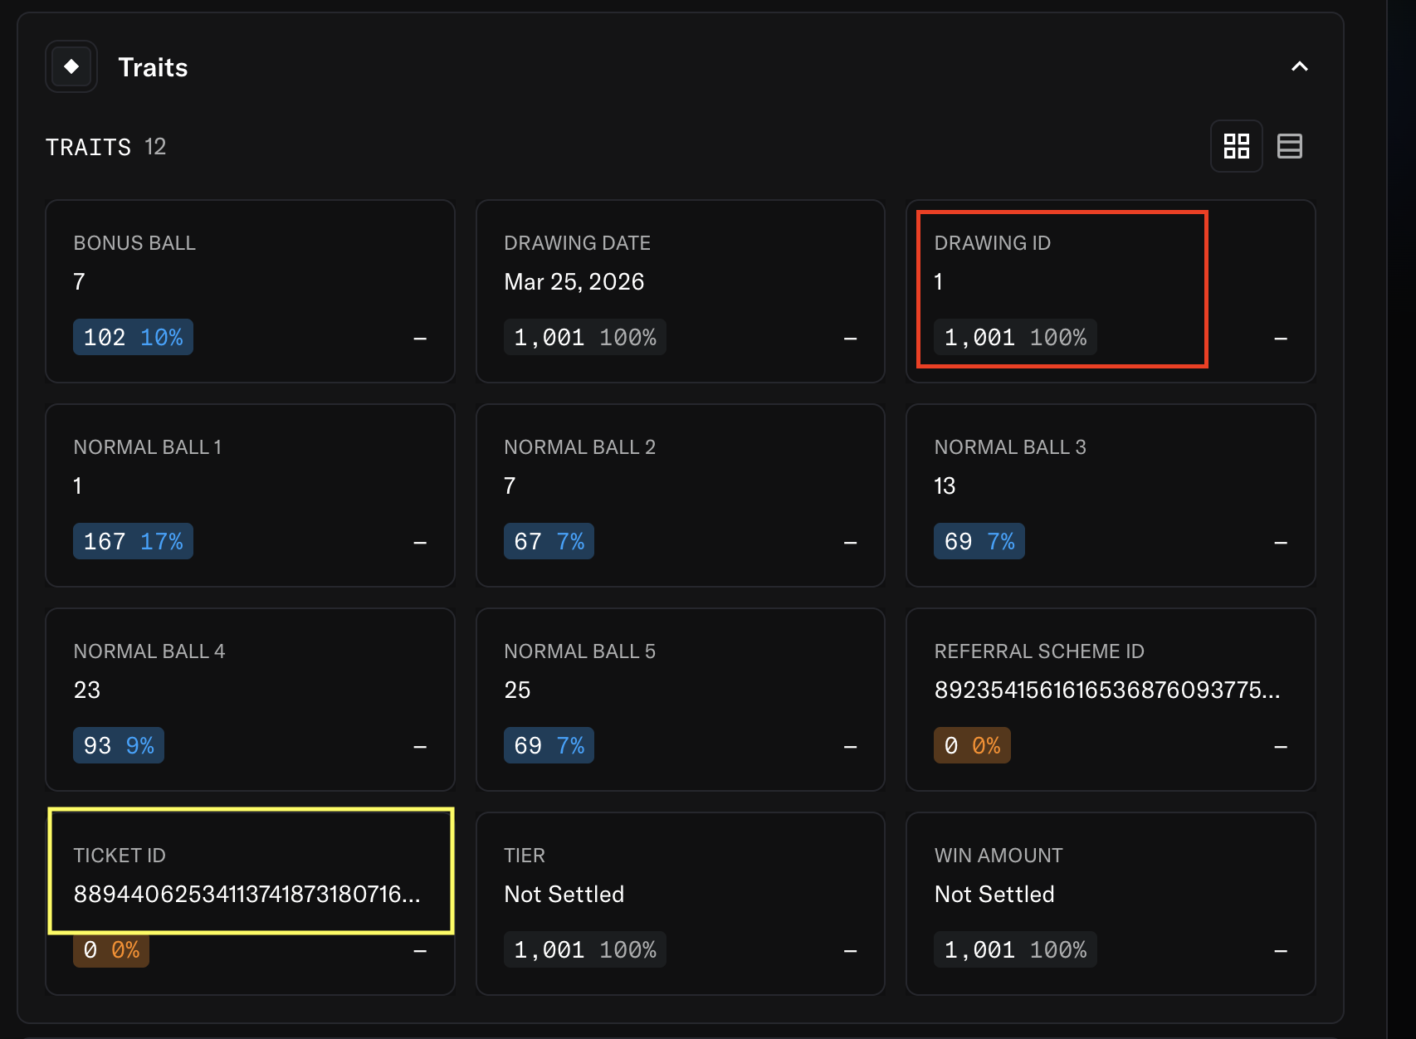The height and width of the screenshot is (1039, 1416).
Task: Click the Tier value Not Settled
Action: coord(564,895)
